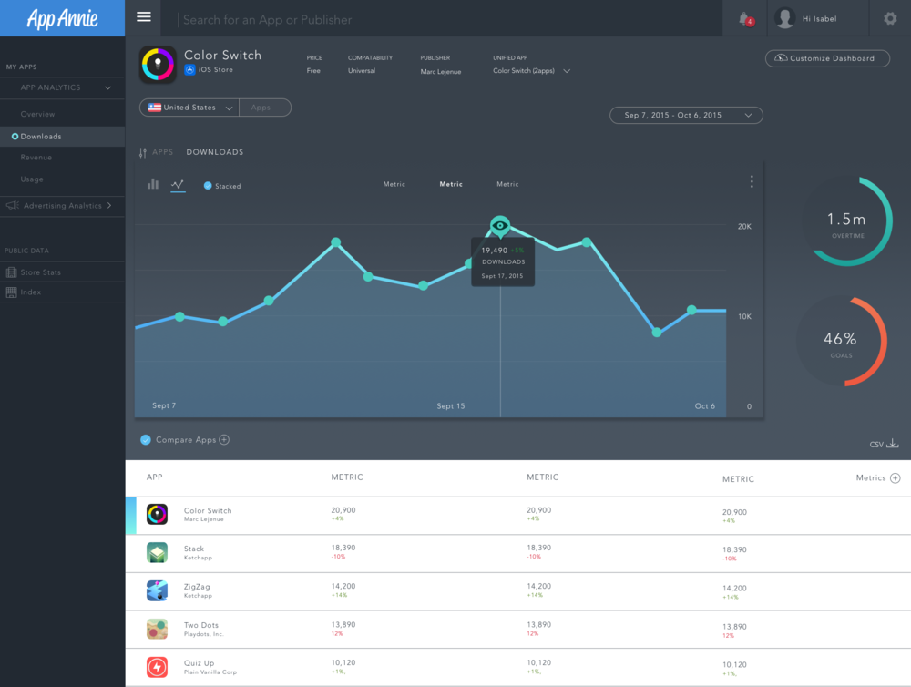
Task: Click the Quiz Up app icon
Action: (x=157, y=667)
